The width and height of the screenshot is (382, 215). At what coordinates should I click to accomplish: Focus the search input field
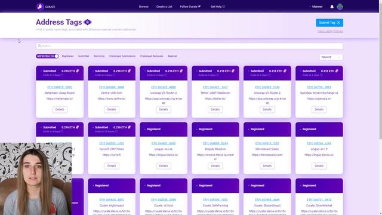coord(189,46)
